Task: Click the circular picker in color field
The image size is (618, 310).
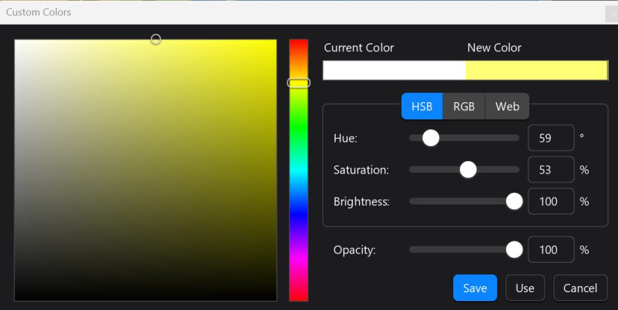Action: click(x=156, y=39)
